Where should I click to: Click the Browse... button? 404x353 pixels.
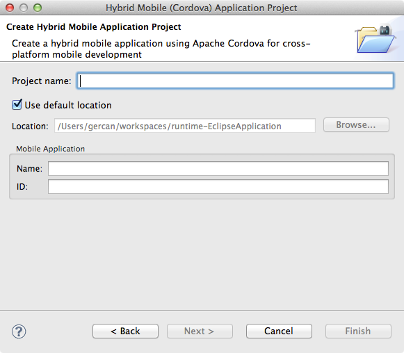click(356, 125)
